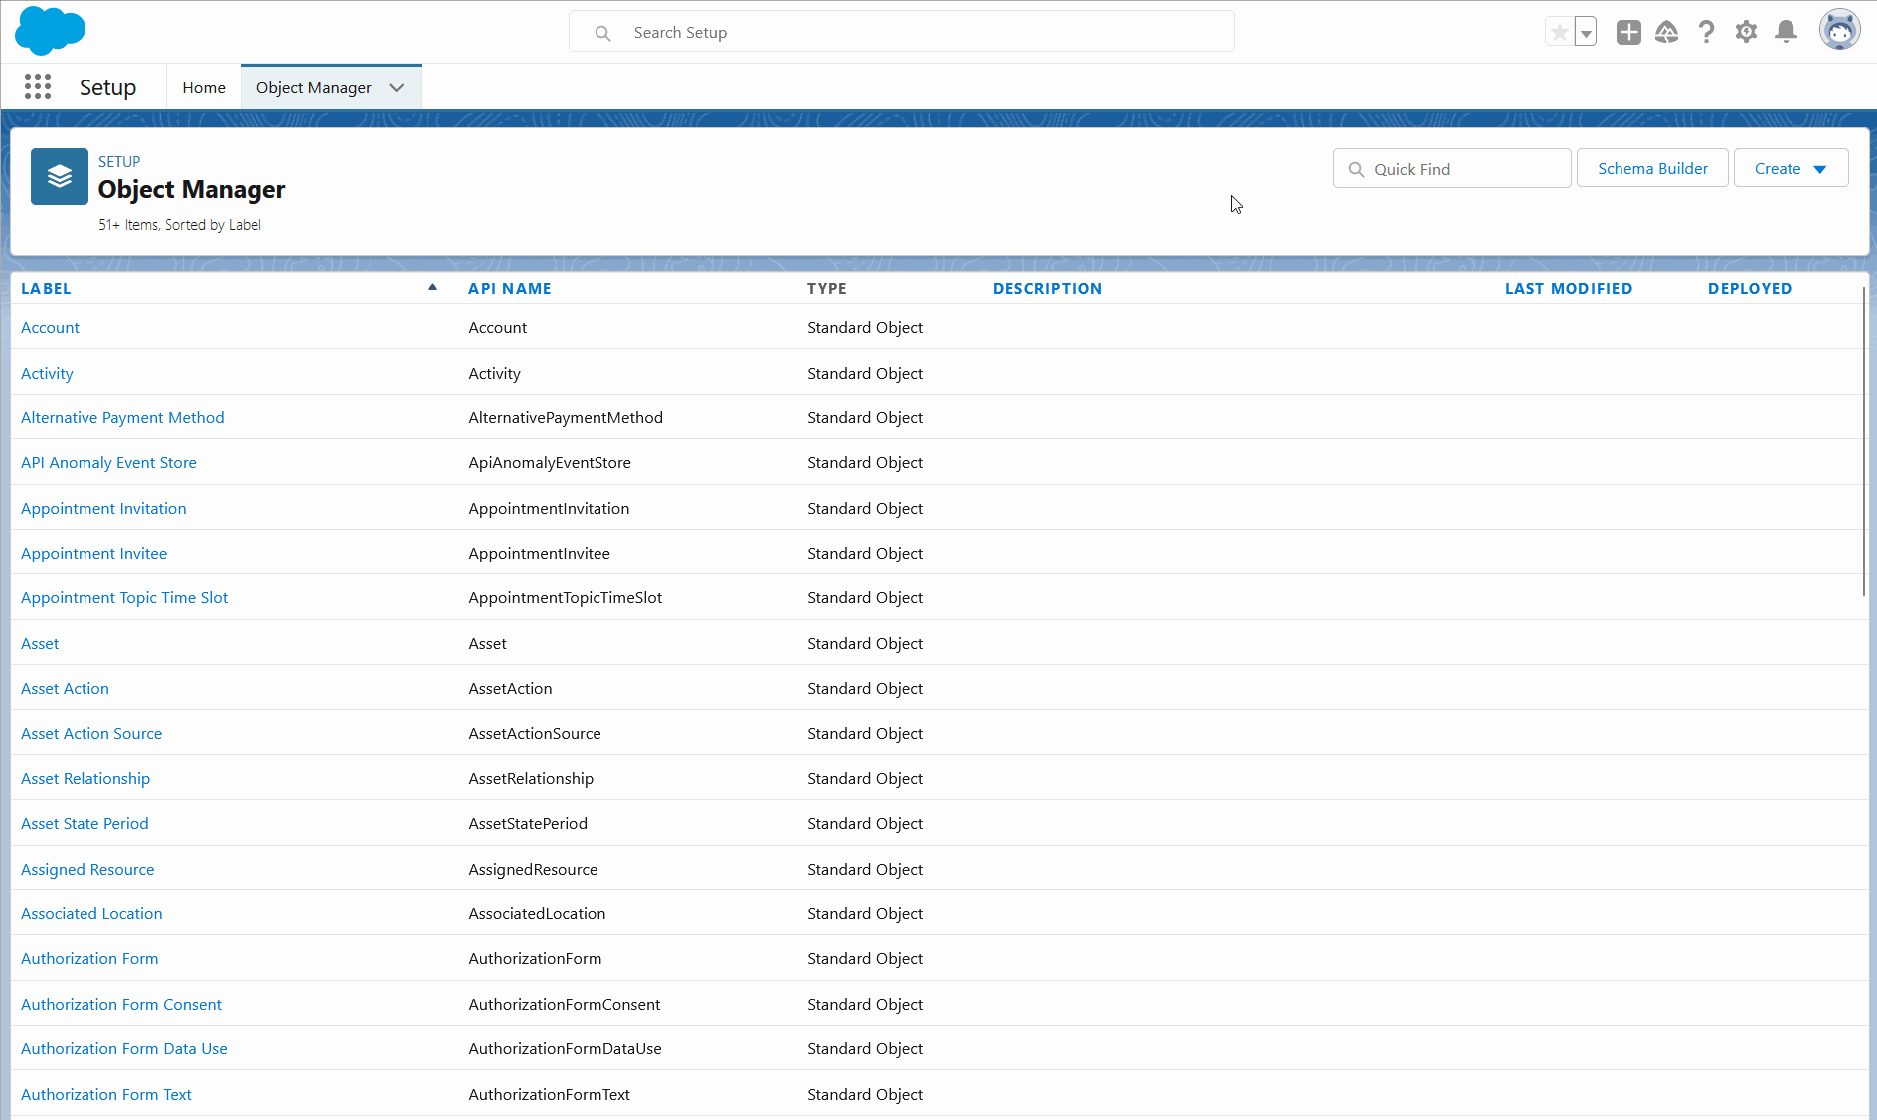The width and height of the screenshot is (1877, 1120).
Task: Sort by the API Name column
Action: (510, 289)
